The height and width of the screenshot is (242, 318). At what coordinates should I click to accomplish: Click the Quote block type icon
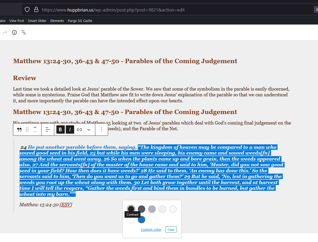[x=19, y=129]
